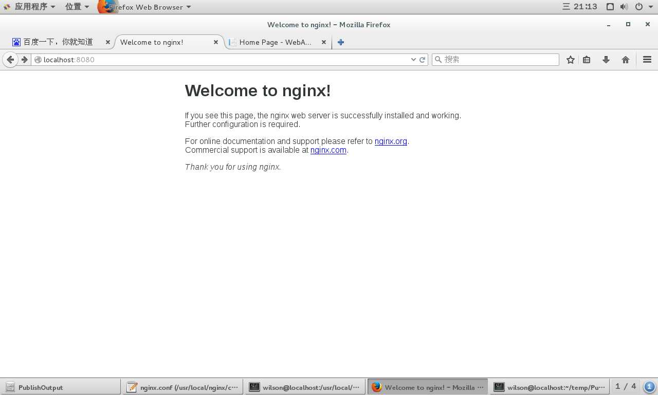The height and width of the screenshot is (395, 658).
Task: Click the Welcome to nginx! heading
Action: (258, 91)
